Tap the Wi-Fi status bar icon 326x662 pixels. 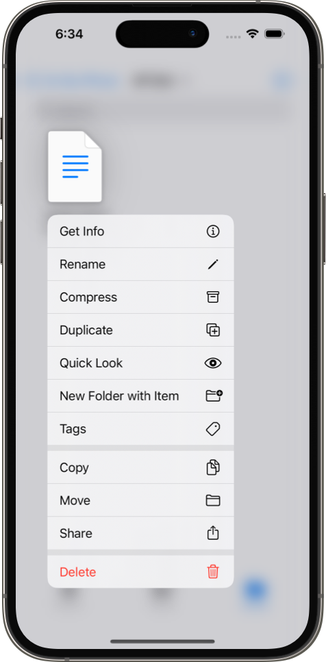click(252, 34)
